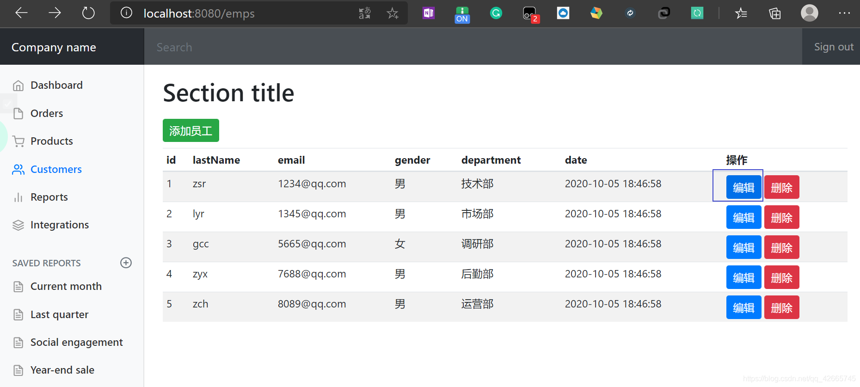Click the browser address bar URL
Viewport: 860px width, 387px height.
(x=199, y=13)
